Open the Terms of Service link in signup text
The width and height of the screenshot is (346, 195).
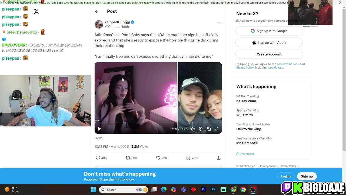[288, 64]
